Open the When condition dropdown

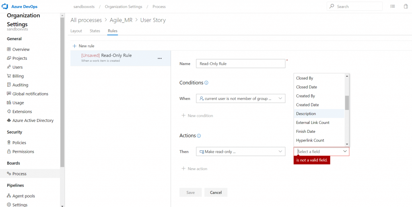tap(241, 99)
